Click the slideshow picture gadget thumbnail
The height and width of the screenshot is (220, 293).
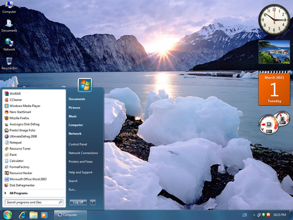274,52
